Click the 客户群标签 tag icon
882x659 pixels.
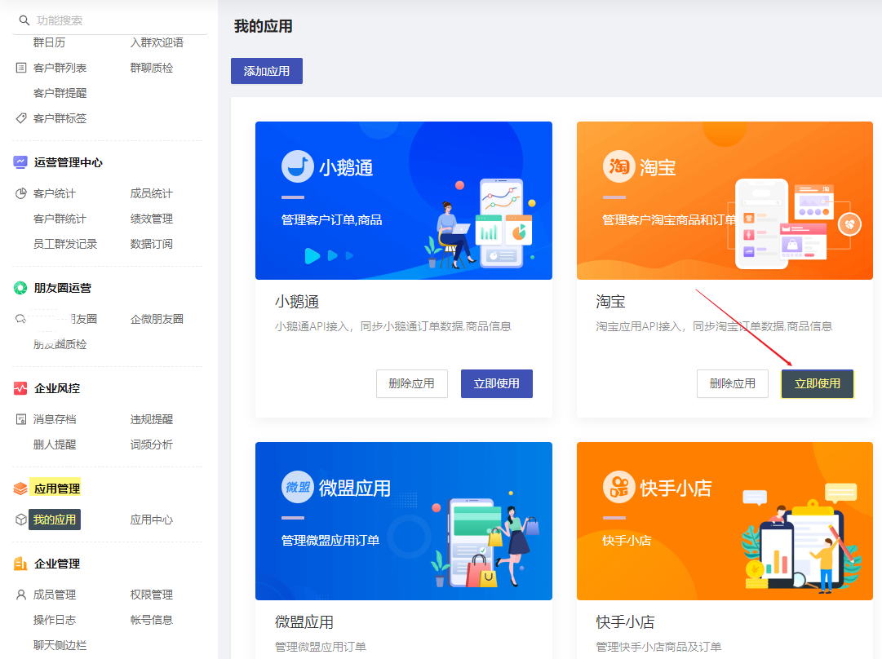coord(21,118)
